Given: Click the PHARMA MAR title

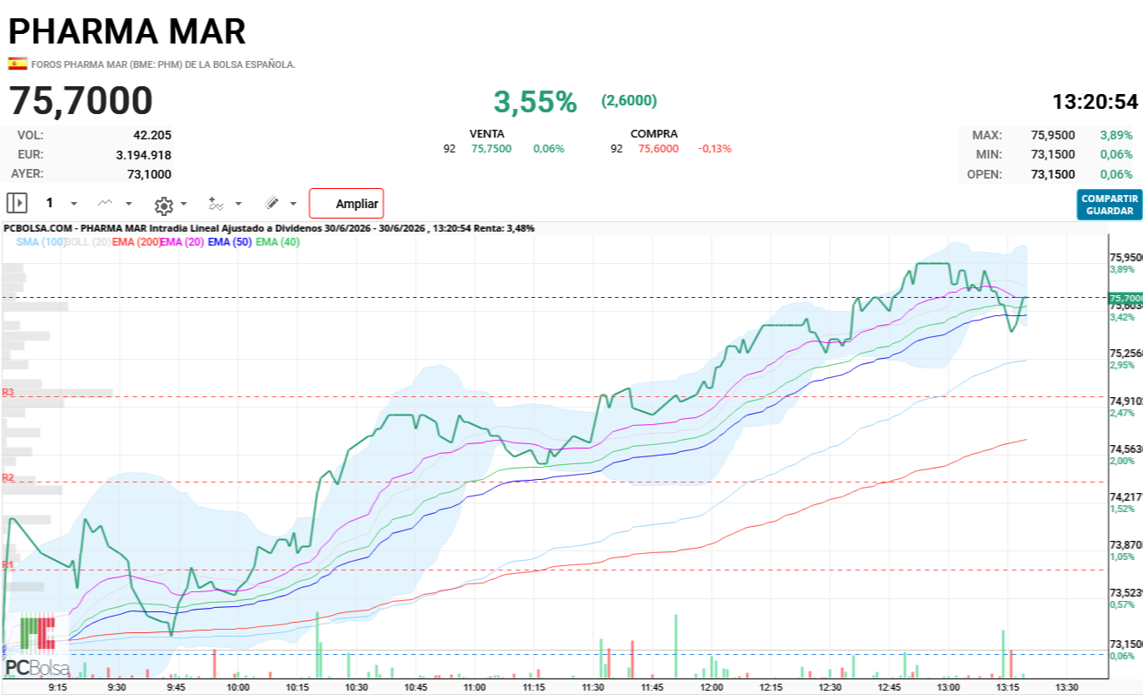Looking at the screenshot, I should pyautogui.click(x=127, y=31).
